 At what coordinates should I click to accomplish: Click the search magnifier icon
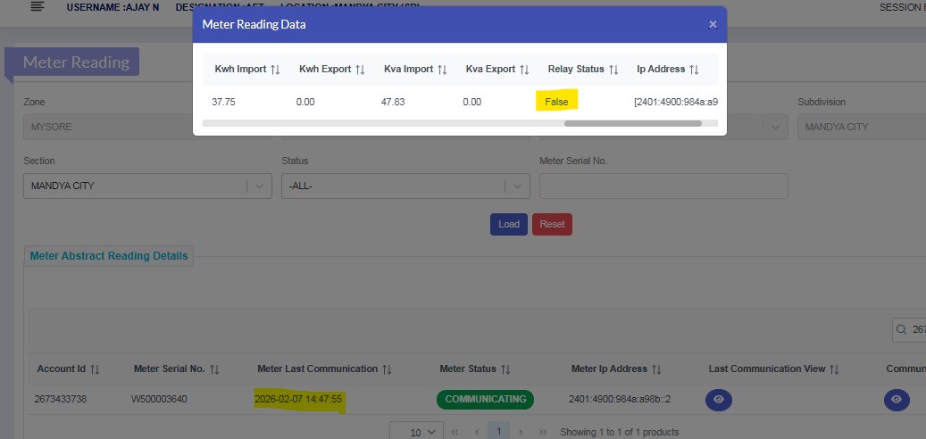click(902, 330)
